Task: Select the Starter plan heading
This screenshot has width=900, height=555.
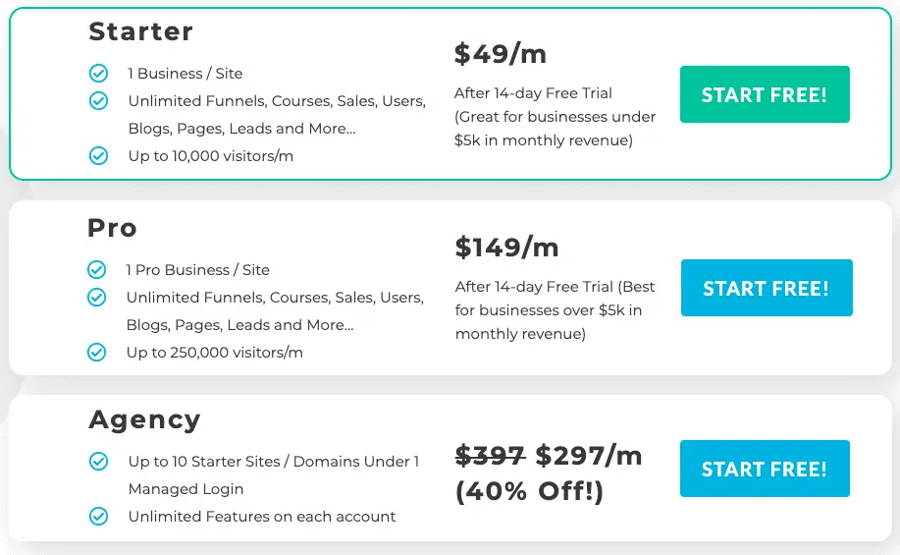Action: [141, 31]
